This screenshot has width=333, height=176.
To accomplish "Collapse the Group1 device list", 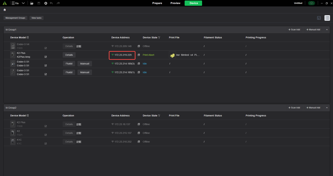I will [327, 30].
